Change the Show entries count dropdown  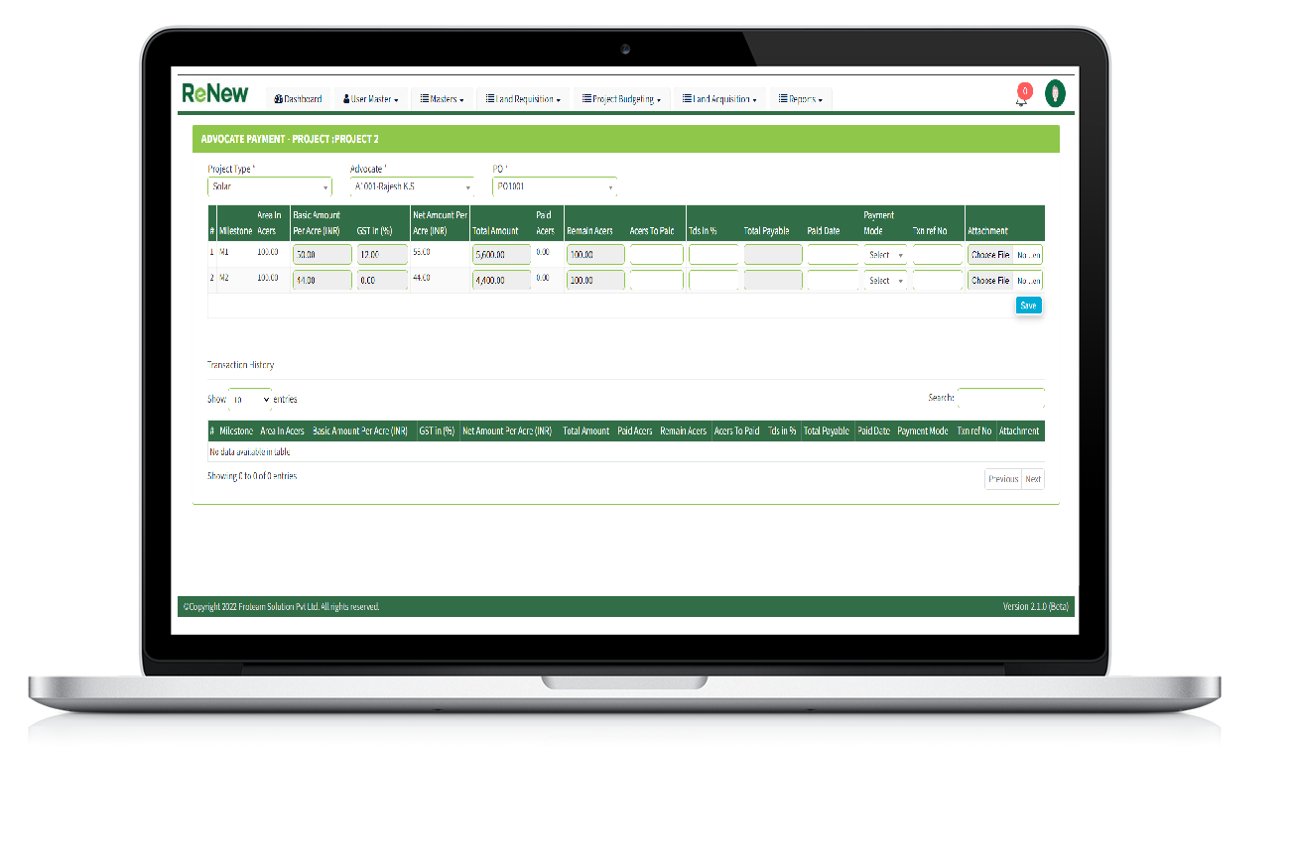pyautogui.click(x=249, y=399)
